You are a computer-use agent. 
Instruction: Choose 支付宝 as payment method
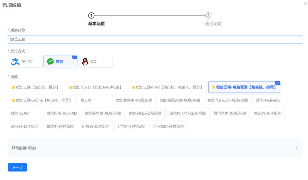[25, 62]
